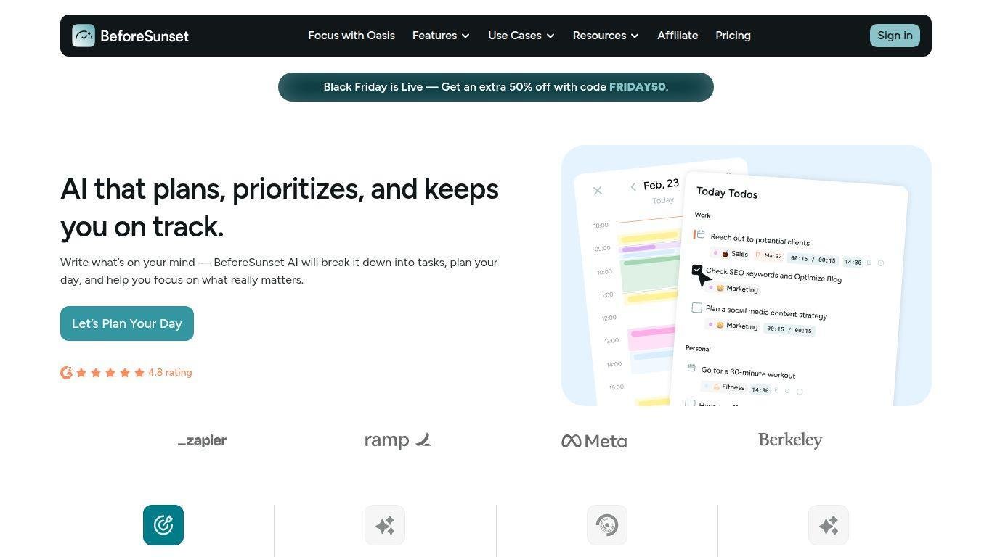Image resolution: width=992 pixels, height=557 pixels.
Task: Select the teal target feature icon
Action: point(163,525)
